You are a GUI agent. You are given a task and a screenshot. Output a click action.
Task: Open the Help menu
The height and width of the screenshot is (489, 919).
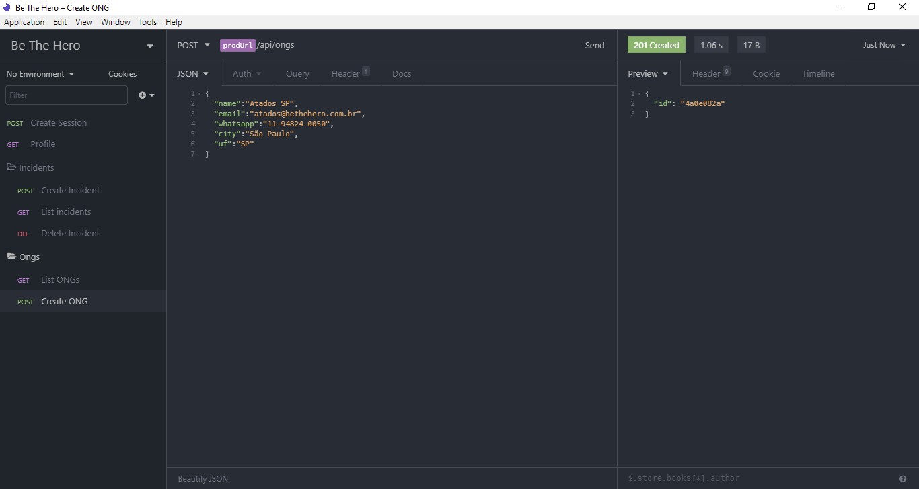(174, 22)
